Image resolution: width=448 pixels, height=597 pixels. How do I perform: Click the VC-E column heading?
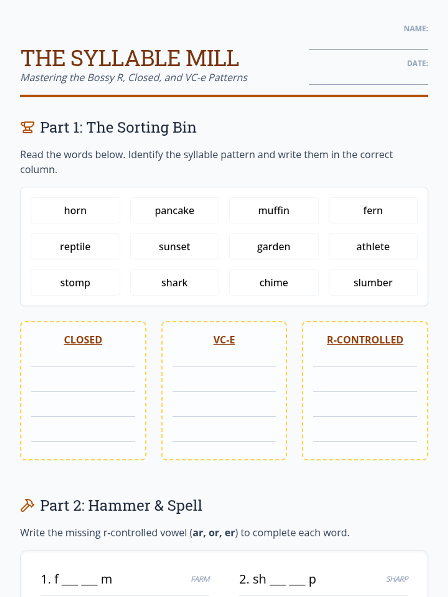(224, 340)
